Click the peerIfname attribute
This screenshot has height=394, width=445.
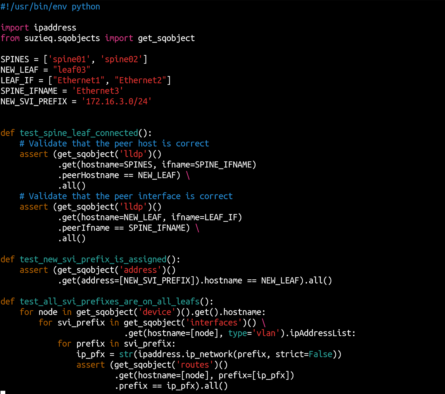click(x=85, y=228)
